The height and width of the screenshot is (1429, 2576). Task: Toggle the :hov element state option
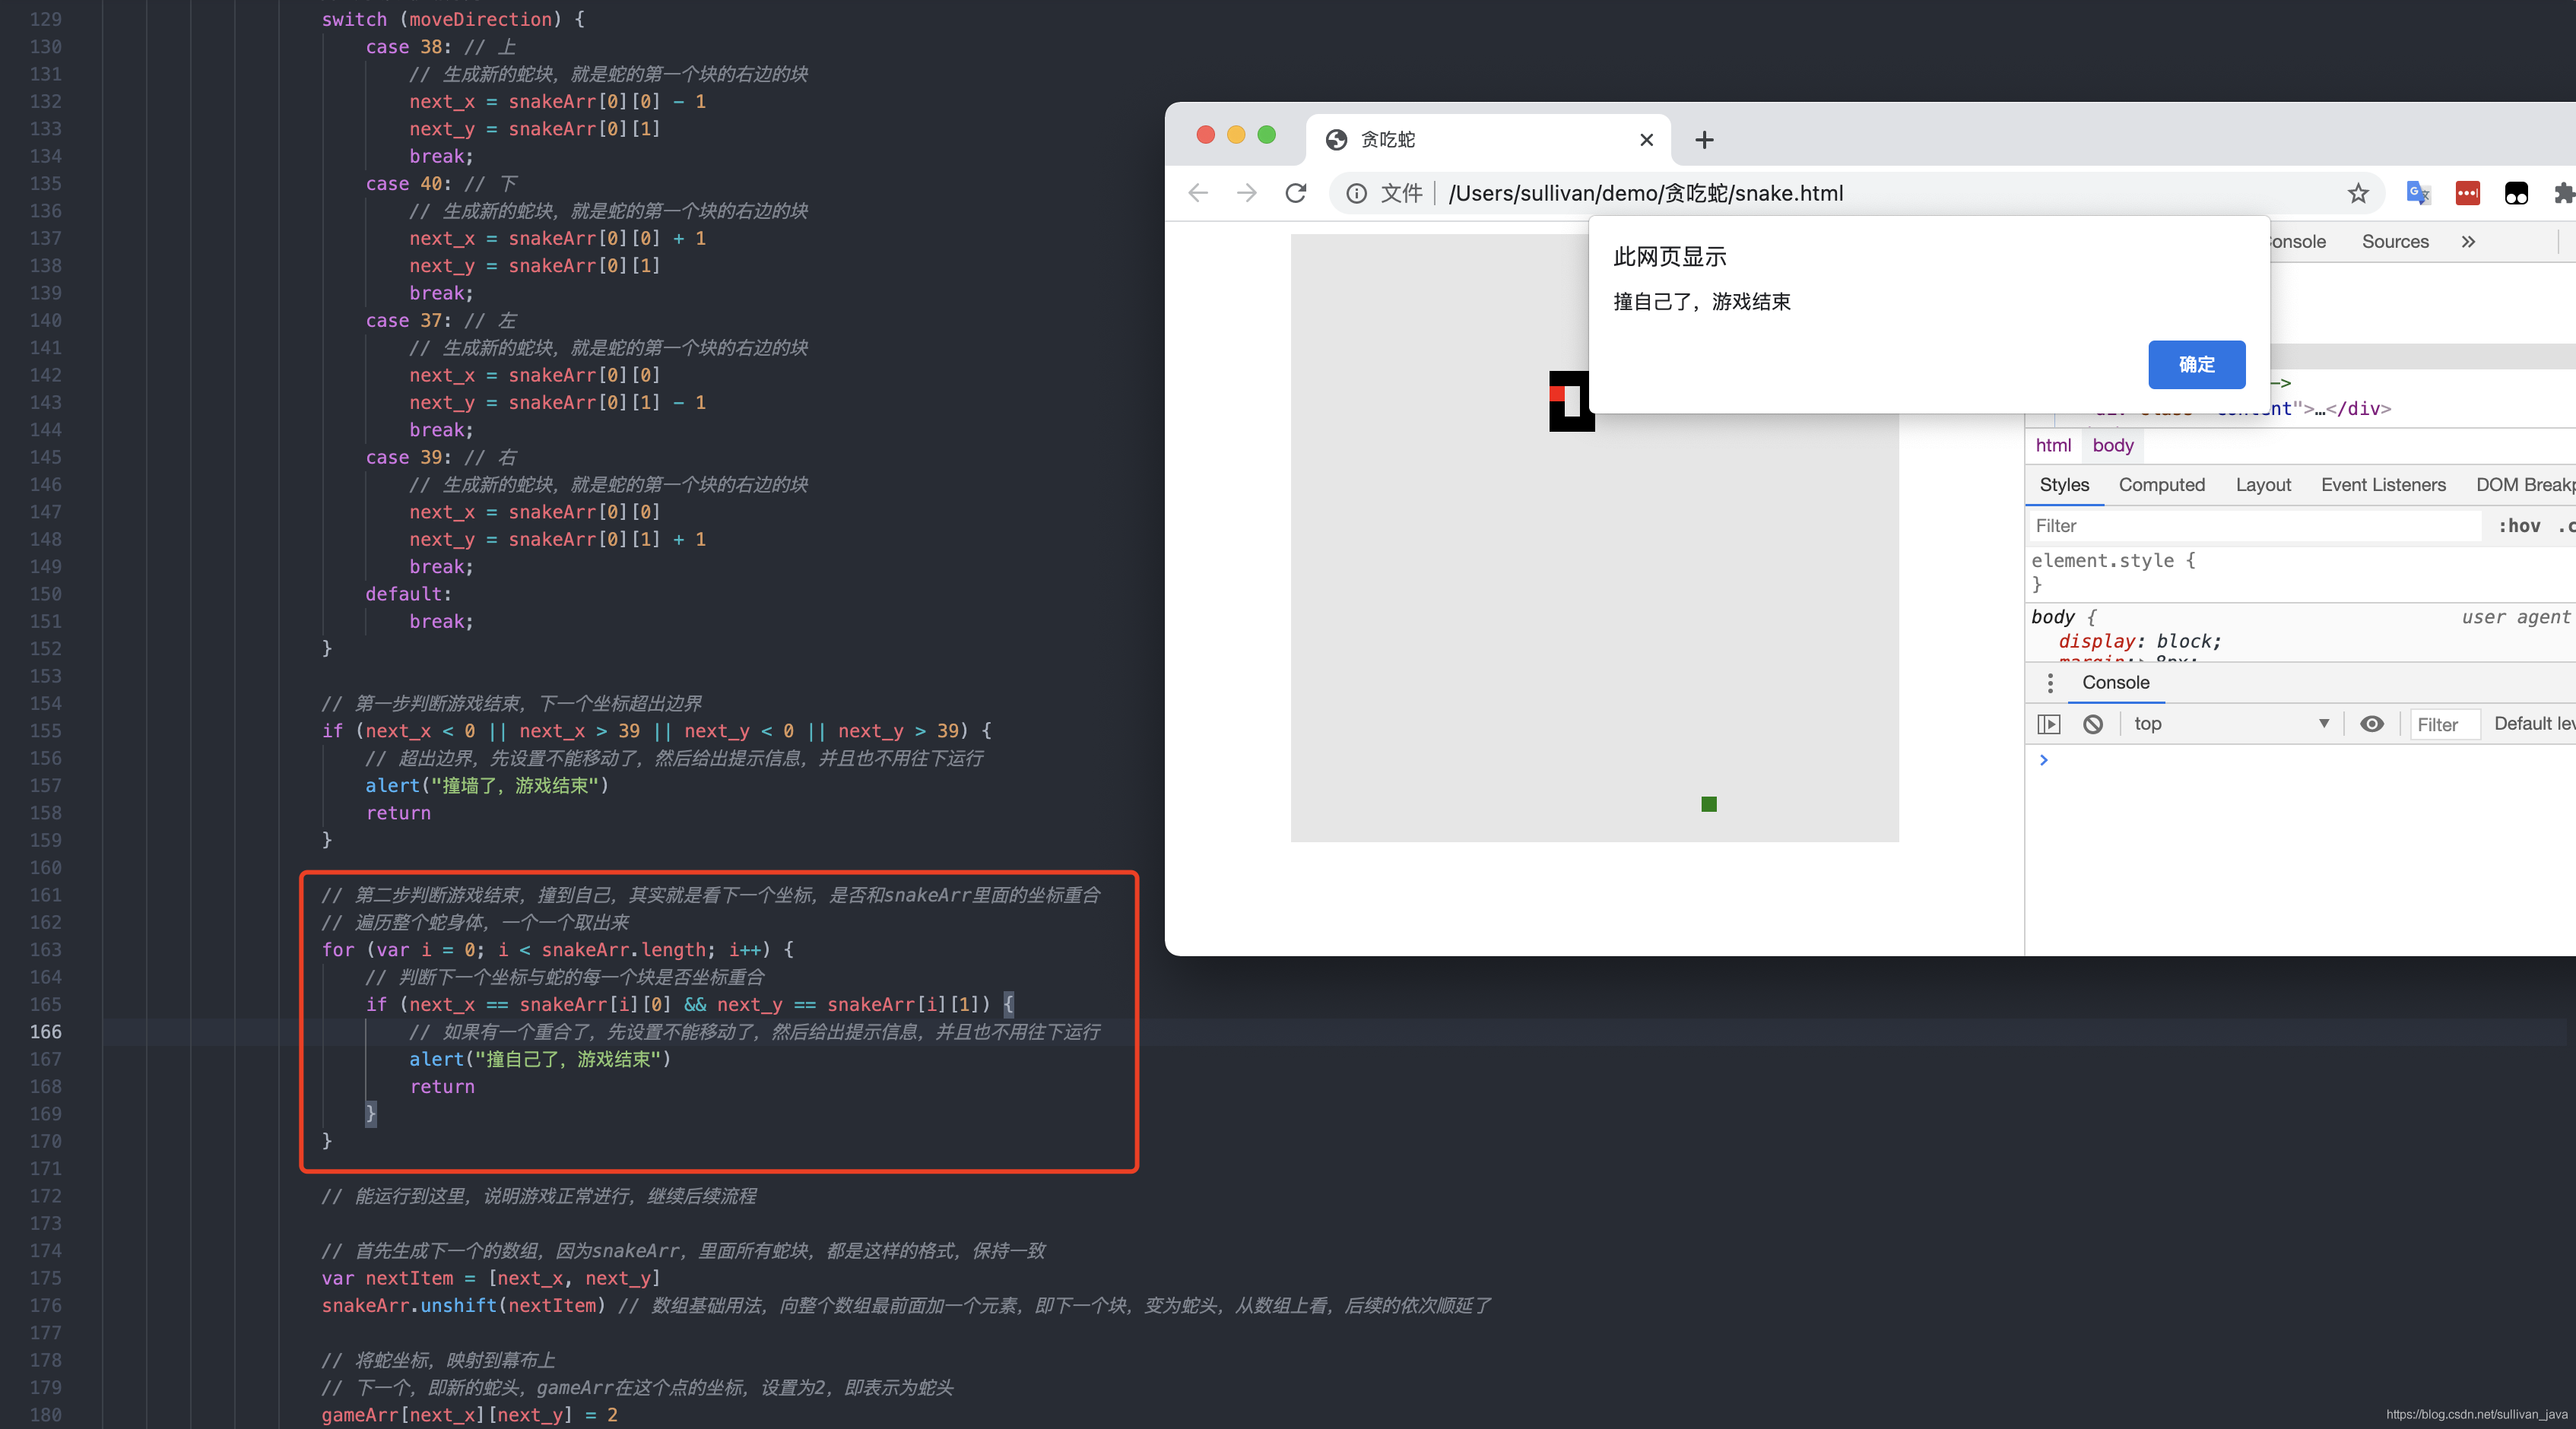click(2518, 526)
